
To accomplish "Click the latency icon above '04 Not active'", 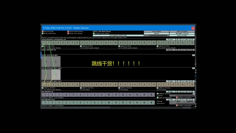I will coord(158,88).
